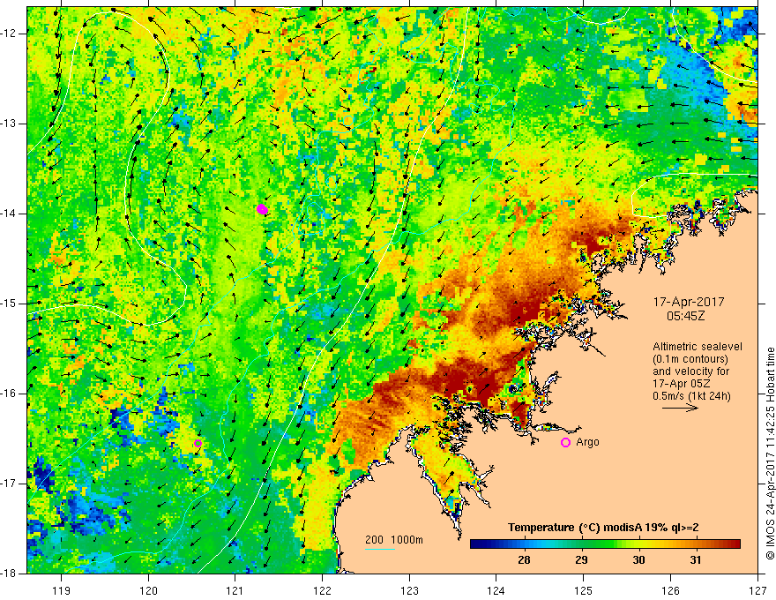Click the '123' longitude axis label
The image size is (776, 600).
pyautogui.click(x=409, y=590)
